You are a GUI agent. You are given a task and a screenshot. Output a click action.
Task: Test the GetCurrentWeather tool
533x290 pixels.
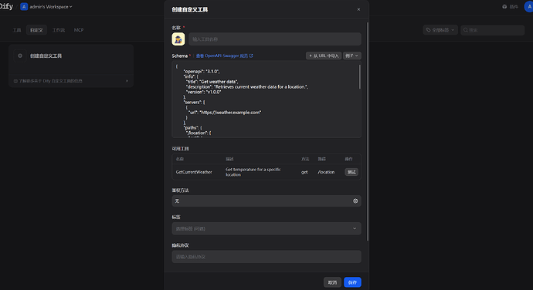pyautogui.click(x=351, y=172)
